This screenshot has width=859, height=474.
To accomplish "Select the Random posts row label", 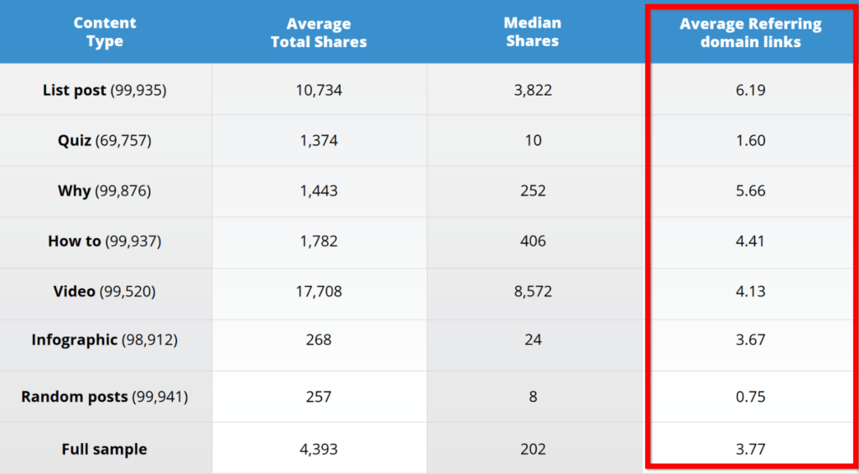I will coord(105,397).
